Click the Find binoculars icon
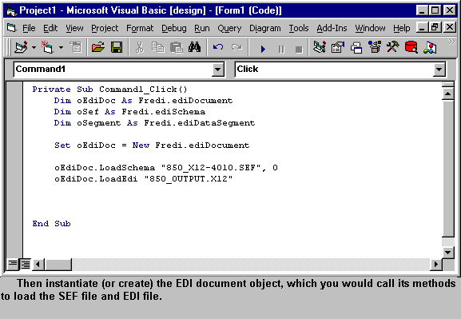Image resolution: width=461 pixels, height=319 pixels. pyautogui.click(x=195, y=47)
